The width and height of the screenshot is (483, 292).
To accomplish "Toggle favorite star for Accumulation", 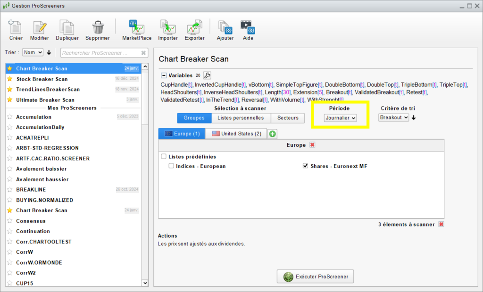I will coord(10,117).
